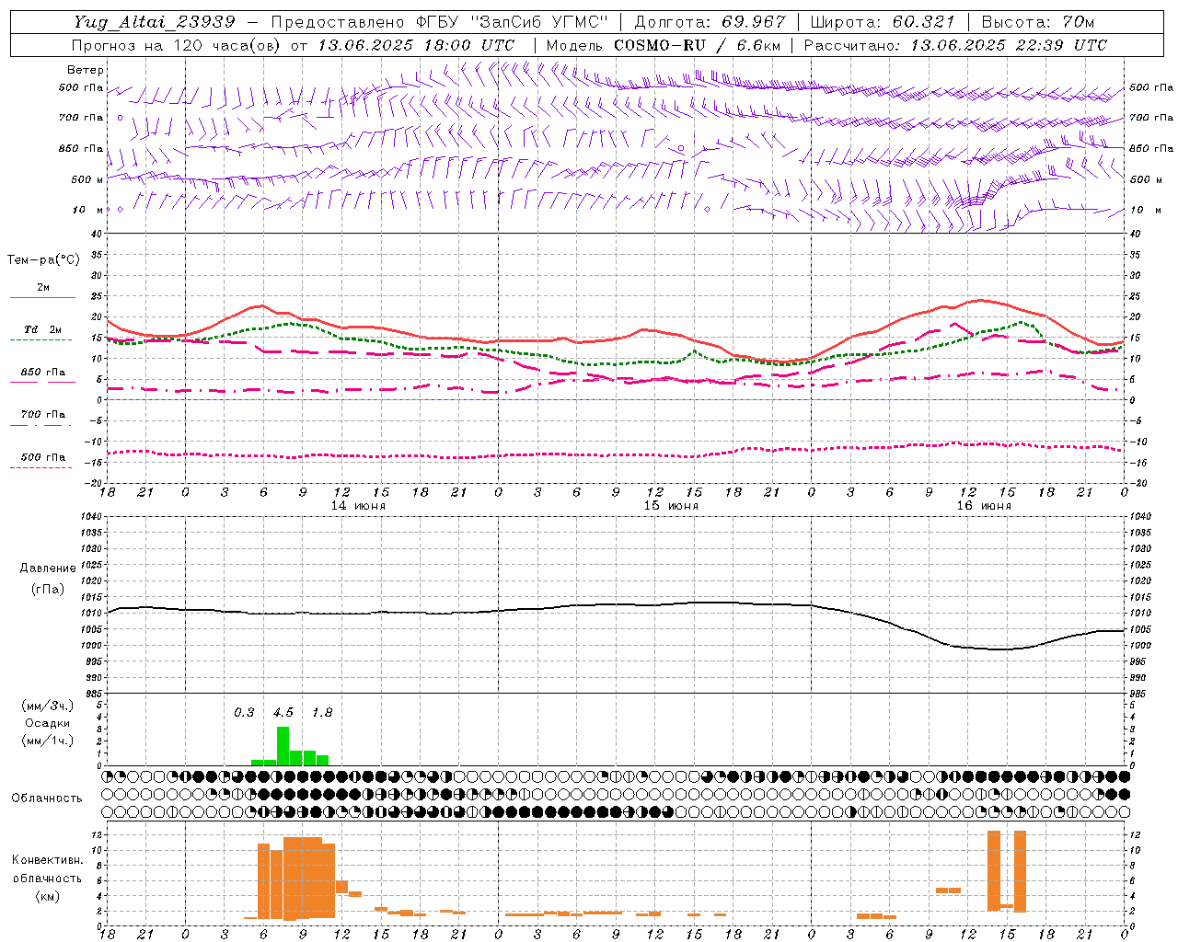Click the (км) convective cloud unit label

click(48, 896)
